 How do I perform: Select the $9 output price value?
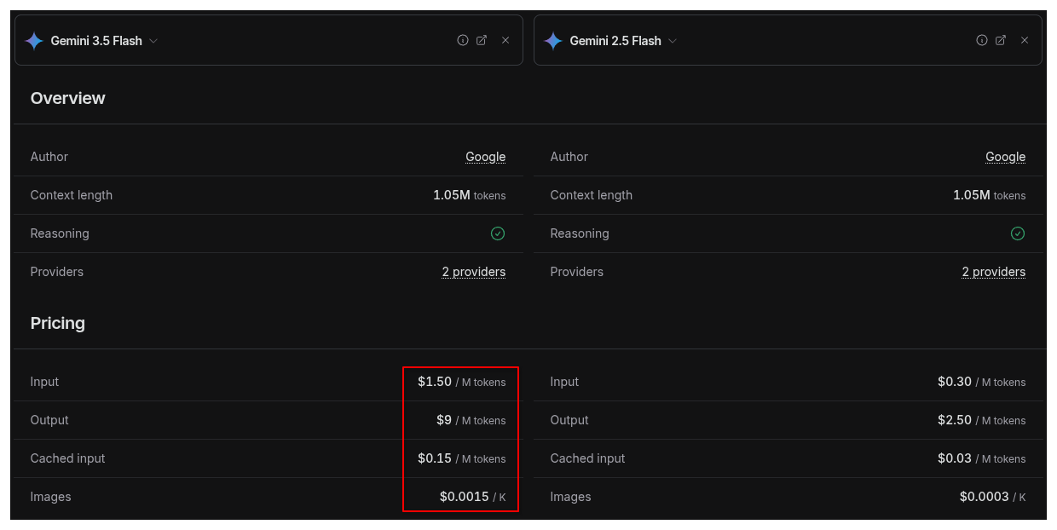[444, 420]
